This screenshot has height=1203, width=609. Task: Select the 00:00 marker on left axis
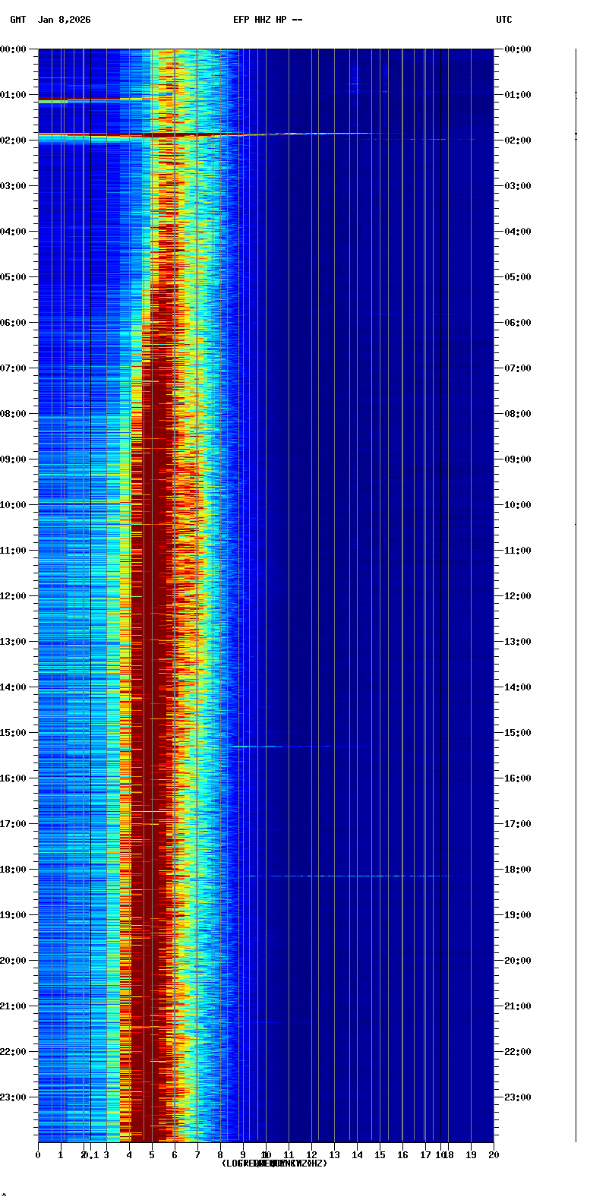tap(14, 49)
